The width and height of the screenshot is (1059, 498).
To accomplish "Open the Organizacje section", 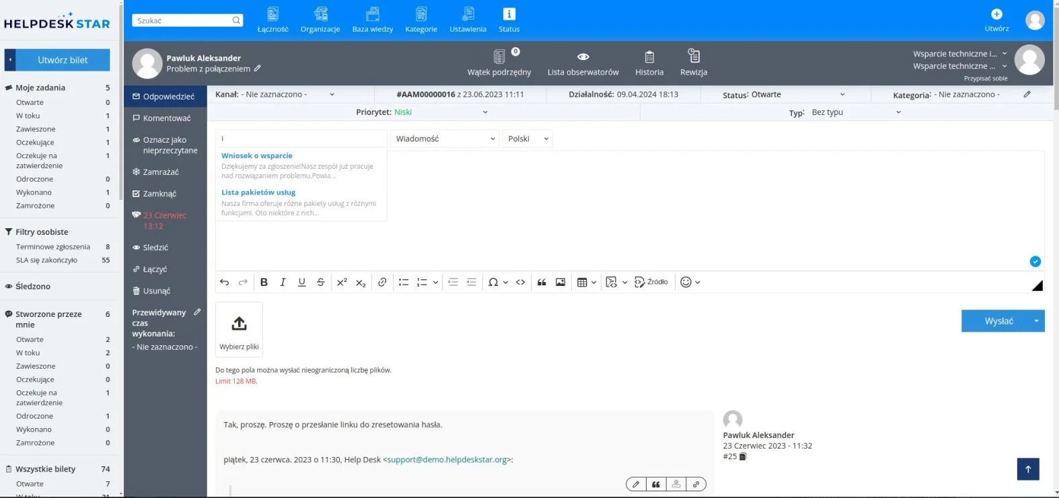I will coord(320,20).
